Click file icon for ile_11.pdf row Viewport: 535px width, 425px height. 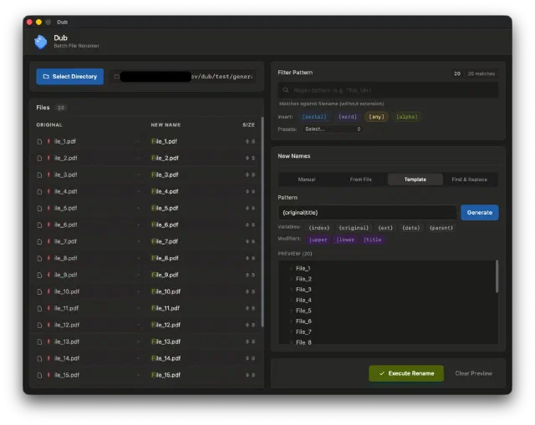39,308
